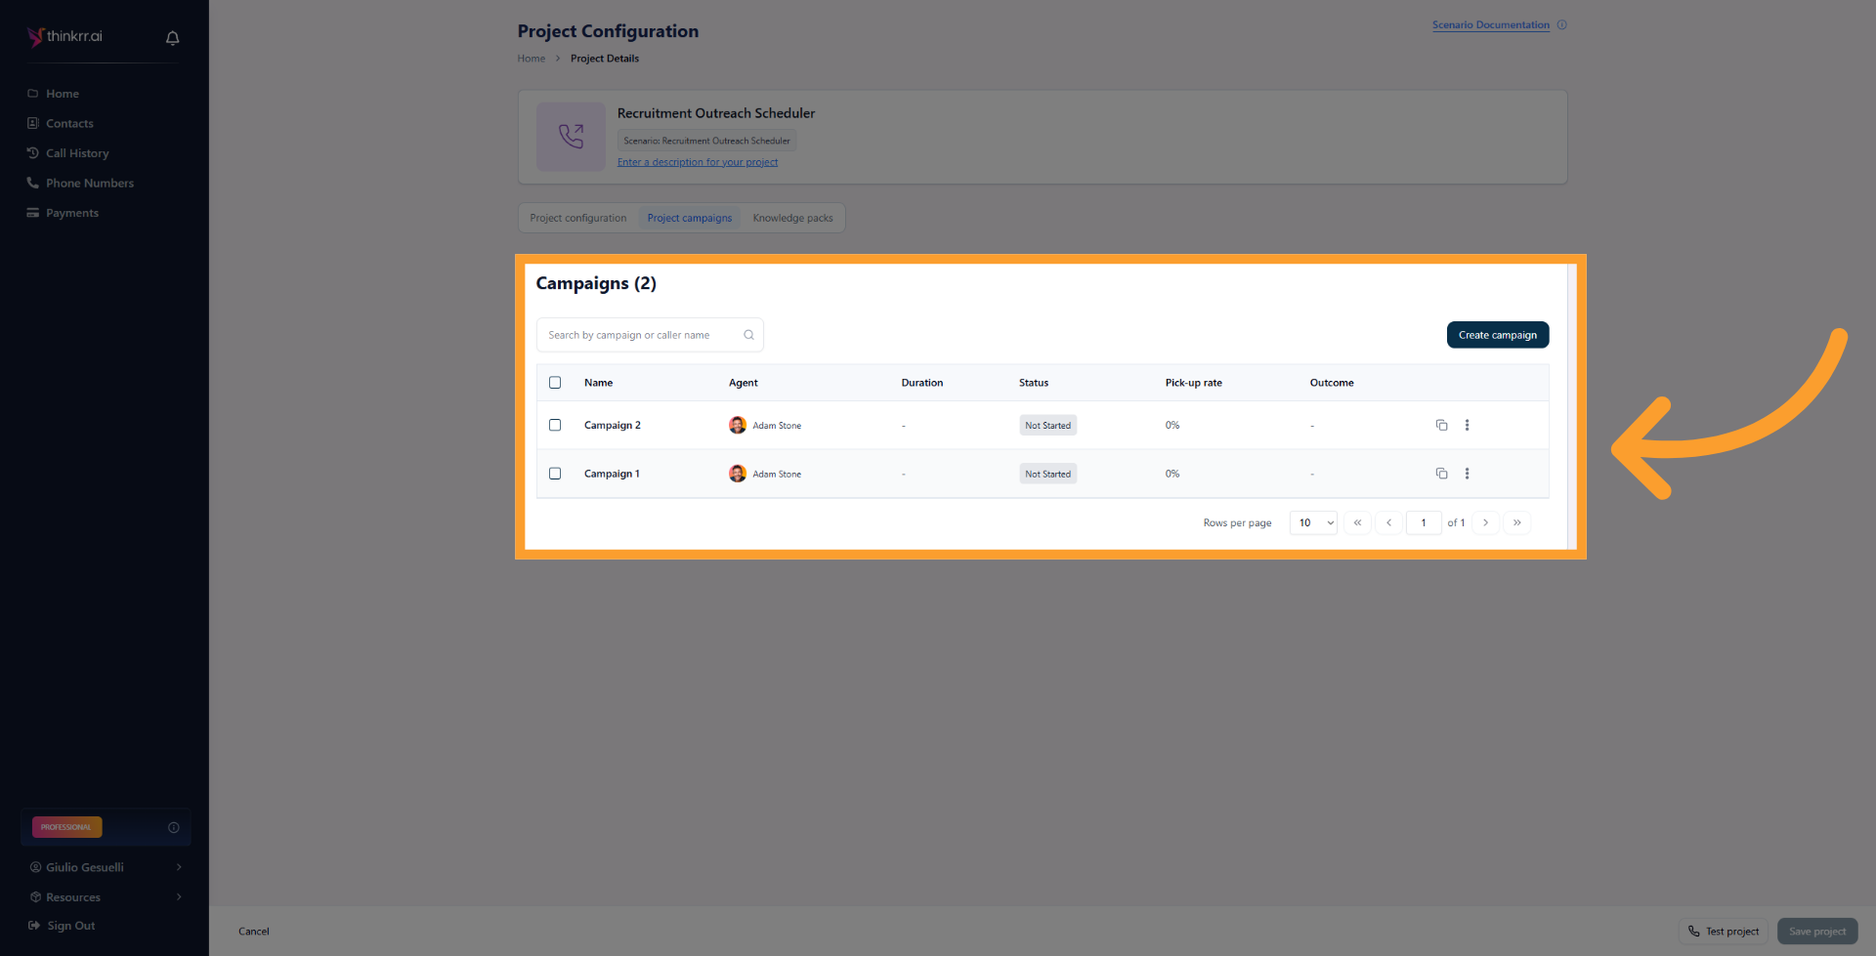Open Call History page
This screenshot has height=956, width=1876.
[77, 153]
